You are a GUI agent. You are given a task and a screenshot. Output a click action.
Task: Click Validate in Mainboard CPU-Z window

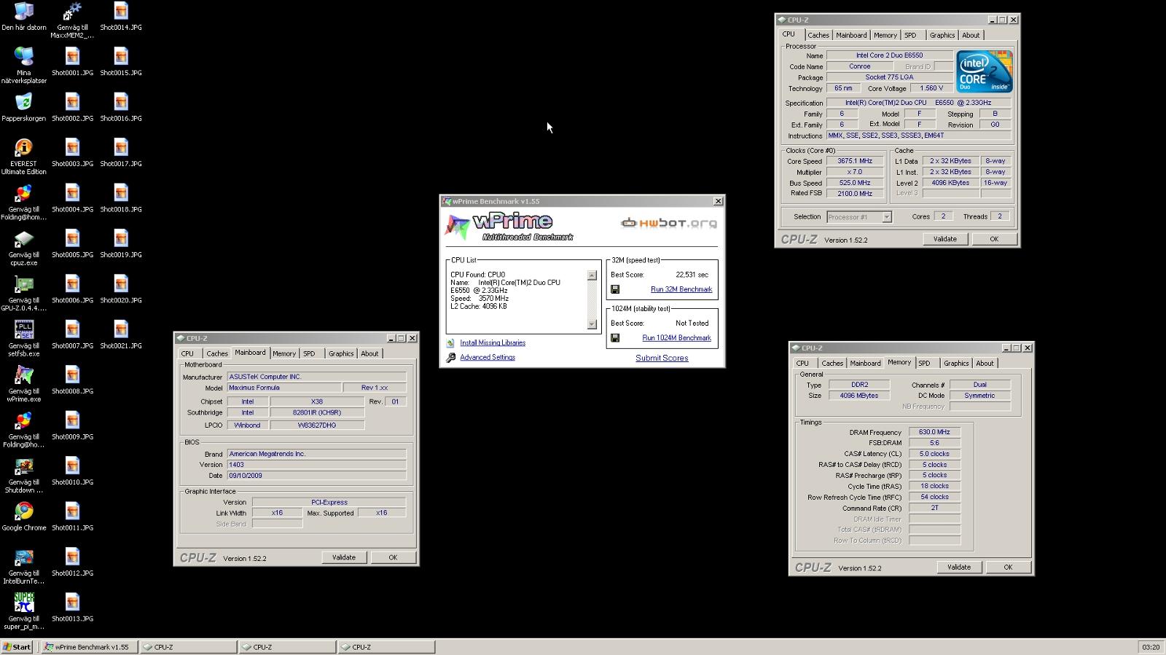pos(344,557)
